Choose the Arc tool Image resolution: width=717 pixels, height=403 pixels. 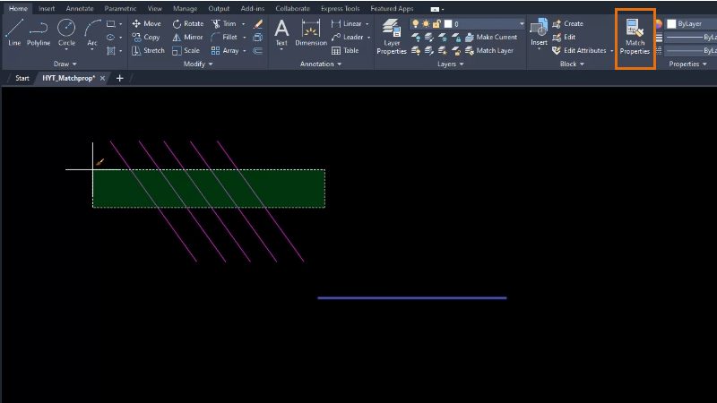[92, 33]
